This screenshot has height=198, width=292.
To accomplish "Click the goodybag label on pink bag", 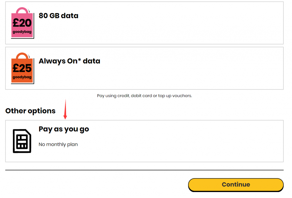I will click(22, 32).
